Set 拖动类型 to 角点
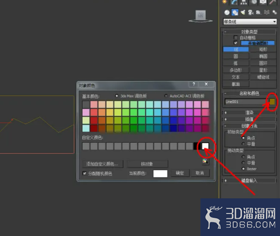This screenshot has height=236, width=280. click(243, 157)
